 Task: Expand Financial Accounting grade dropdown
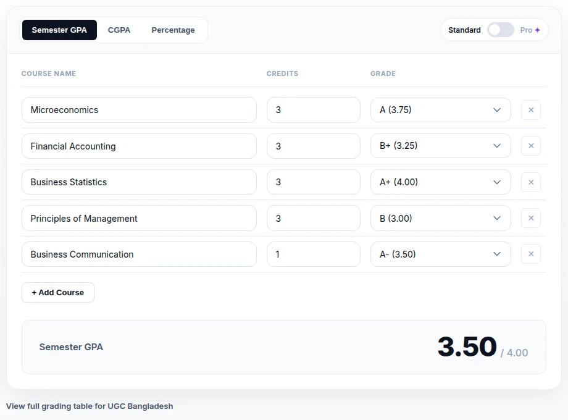pyautogui.click(x=440, y=146)
